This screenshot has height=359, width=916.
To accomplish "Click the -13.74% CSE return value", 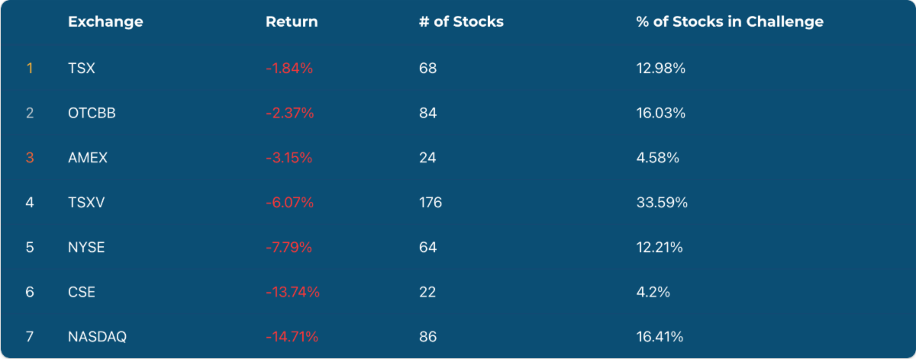I will (292, 292).
